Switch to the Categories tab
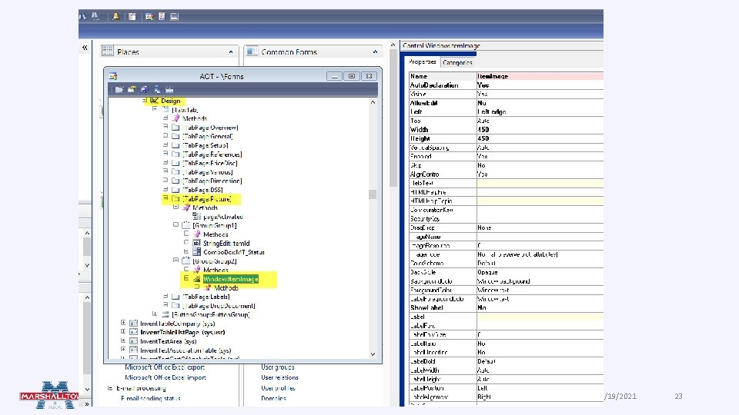Screen dimensions: 739x415 pyautogui.click(x=457, y=62)
